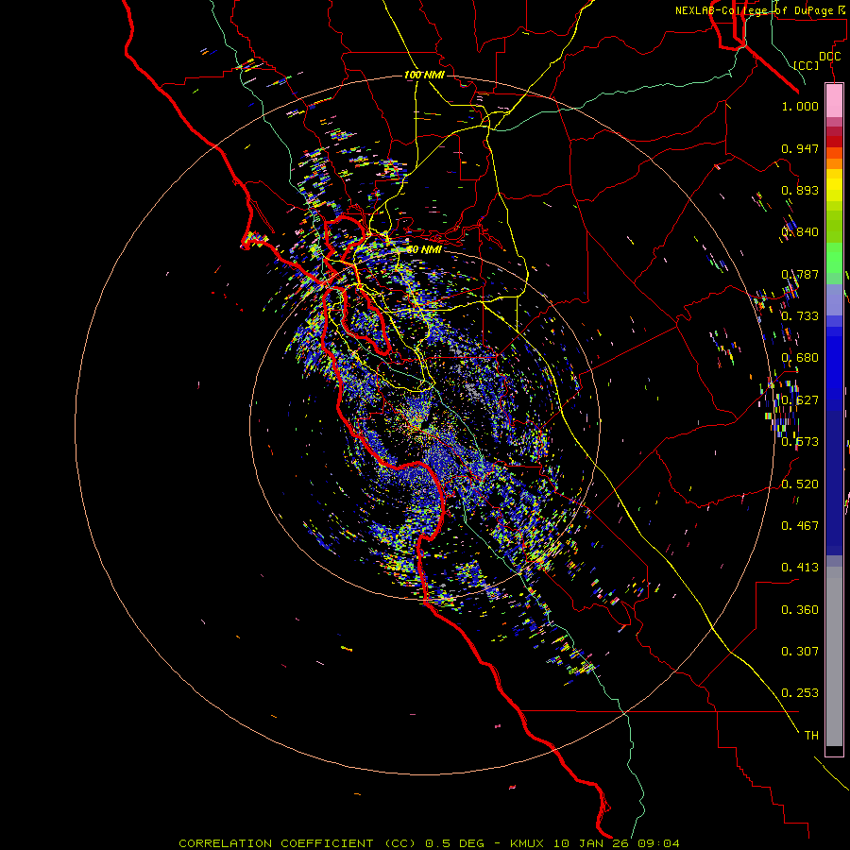The height and width of the screenshot is (850, 850).
Task: Click the DCC label above the color bar
Action: pos(830,57)
